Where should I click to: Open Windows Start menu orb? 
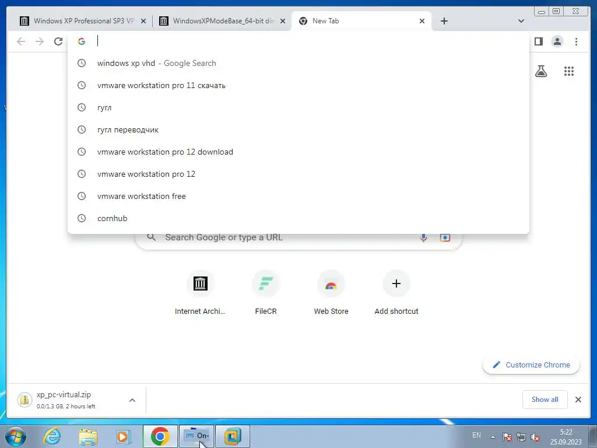click(16, 436)
